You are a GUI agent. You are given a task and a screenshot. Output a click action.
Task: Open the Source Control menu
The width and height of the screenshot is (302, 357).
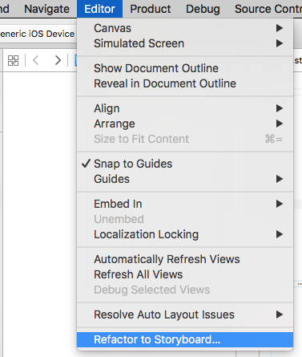268,9
